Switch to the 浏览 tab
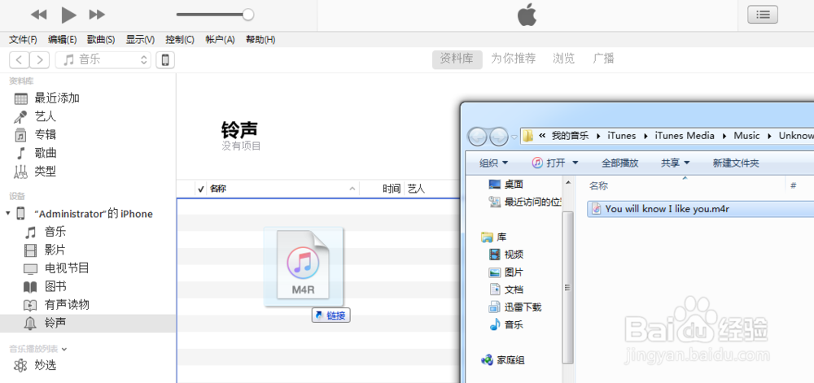Screen dimensions: 814x383 564,59
